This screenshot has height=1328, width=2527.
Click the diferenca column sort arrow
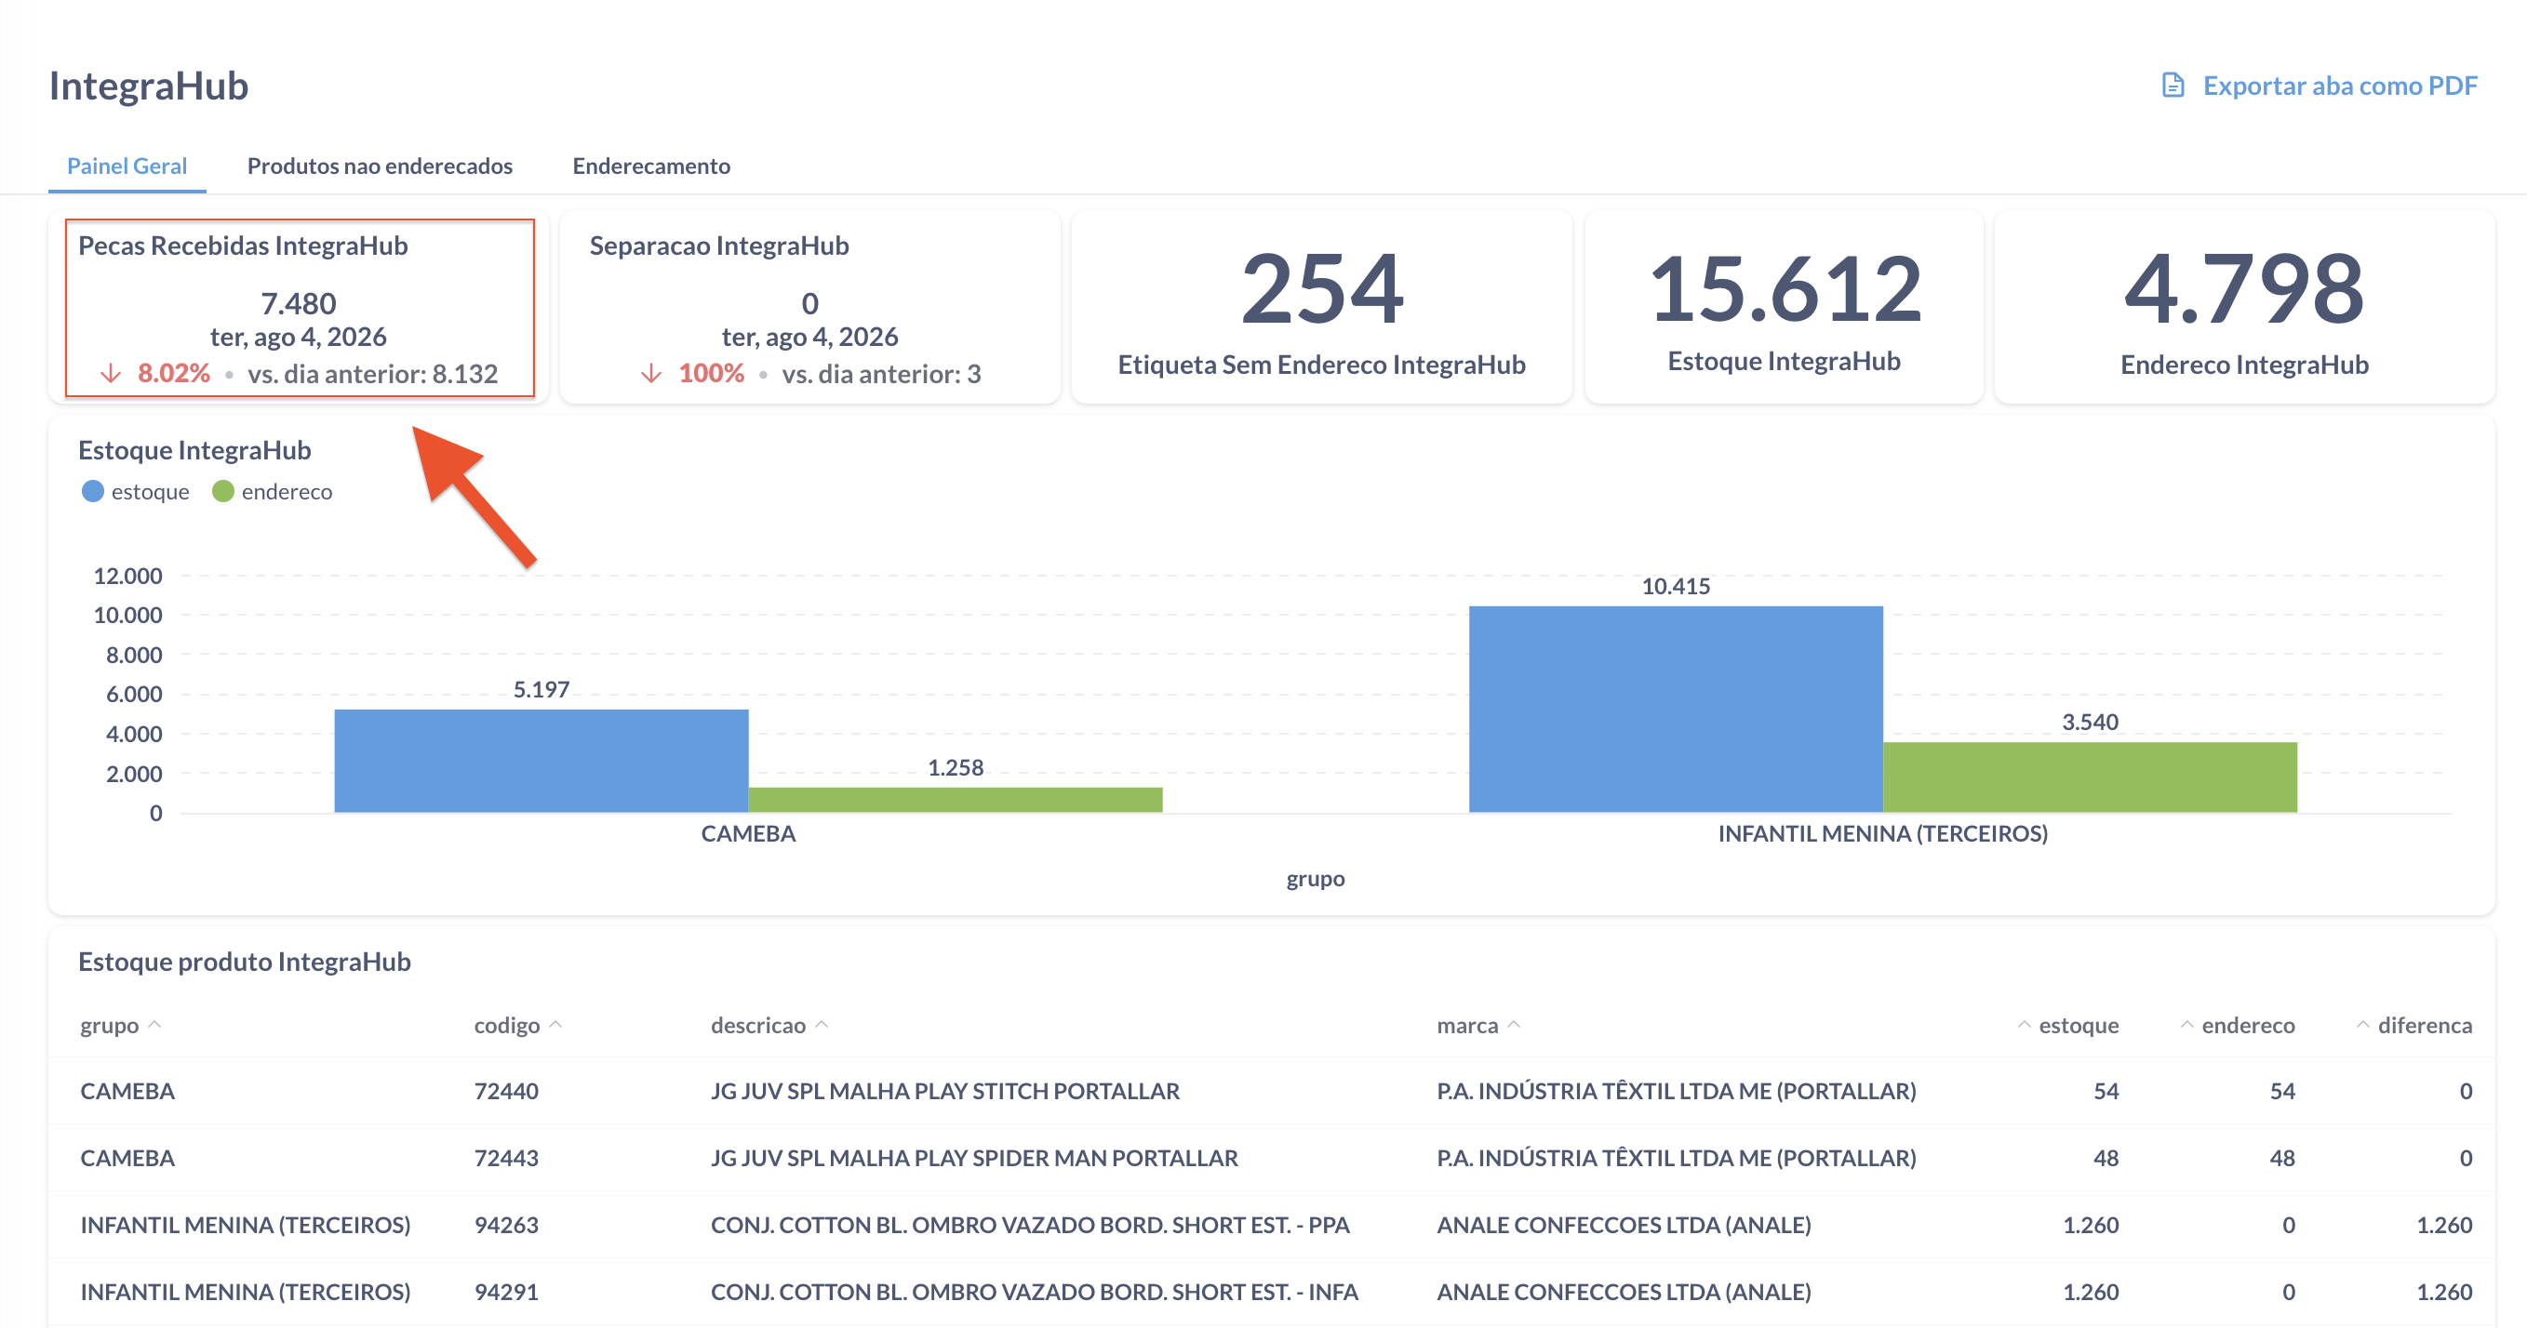2363,1025
